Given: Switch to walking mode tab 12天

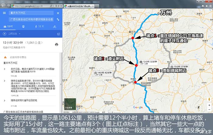Looking at the screenshot, I should 39,26.
